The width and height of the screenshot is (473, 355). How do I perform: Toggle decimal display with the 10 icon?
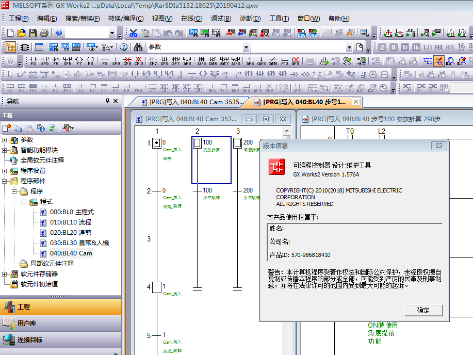click(404, 47)
